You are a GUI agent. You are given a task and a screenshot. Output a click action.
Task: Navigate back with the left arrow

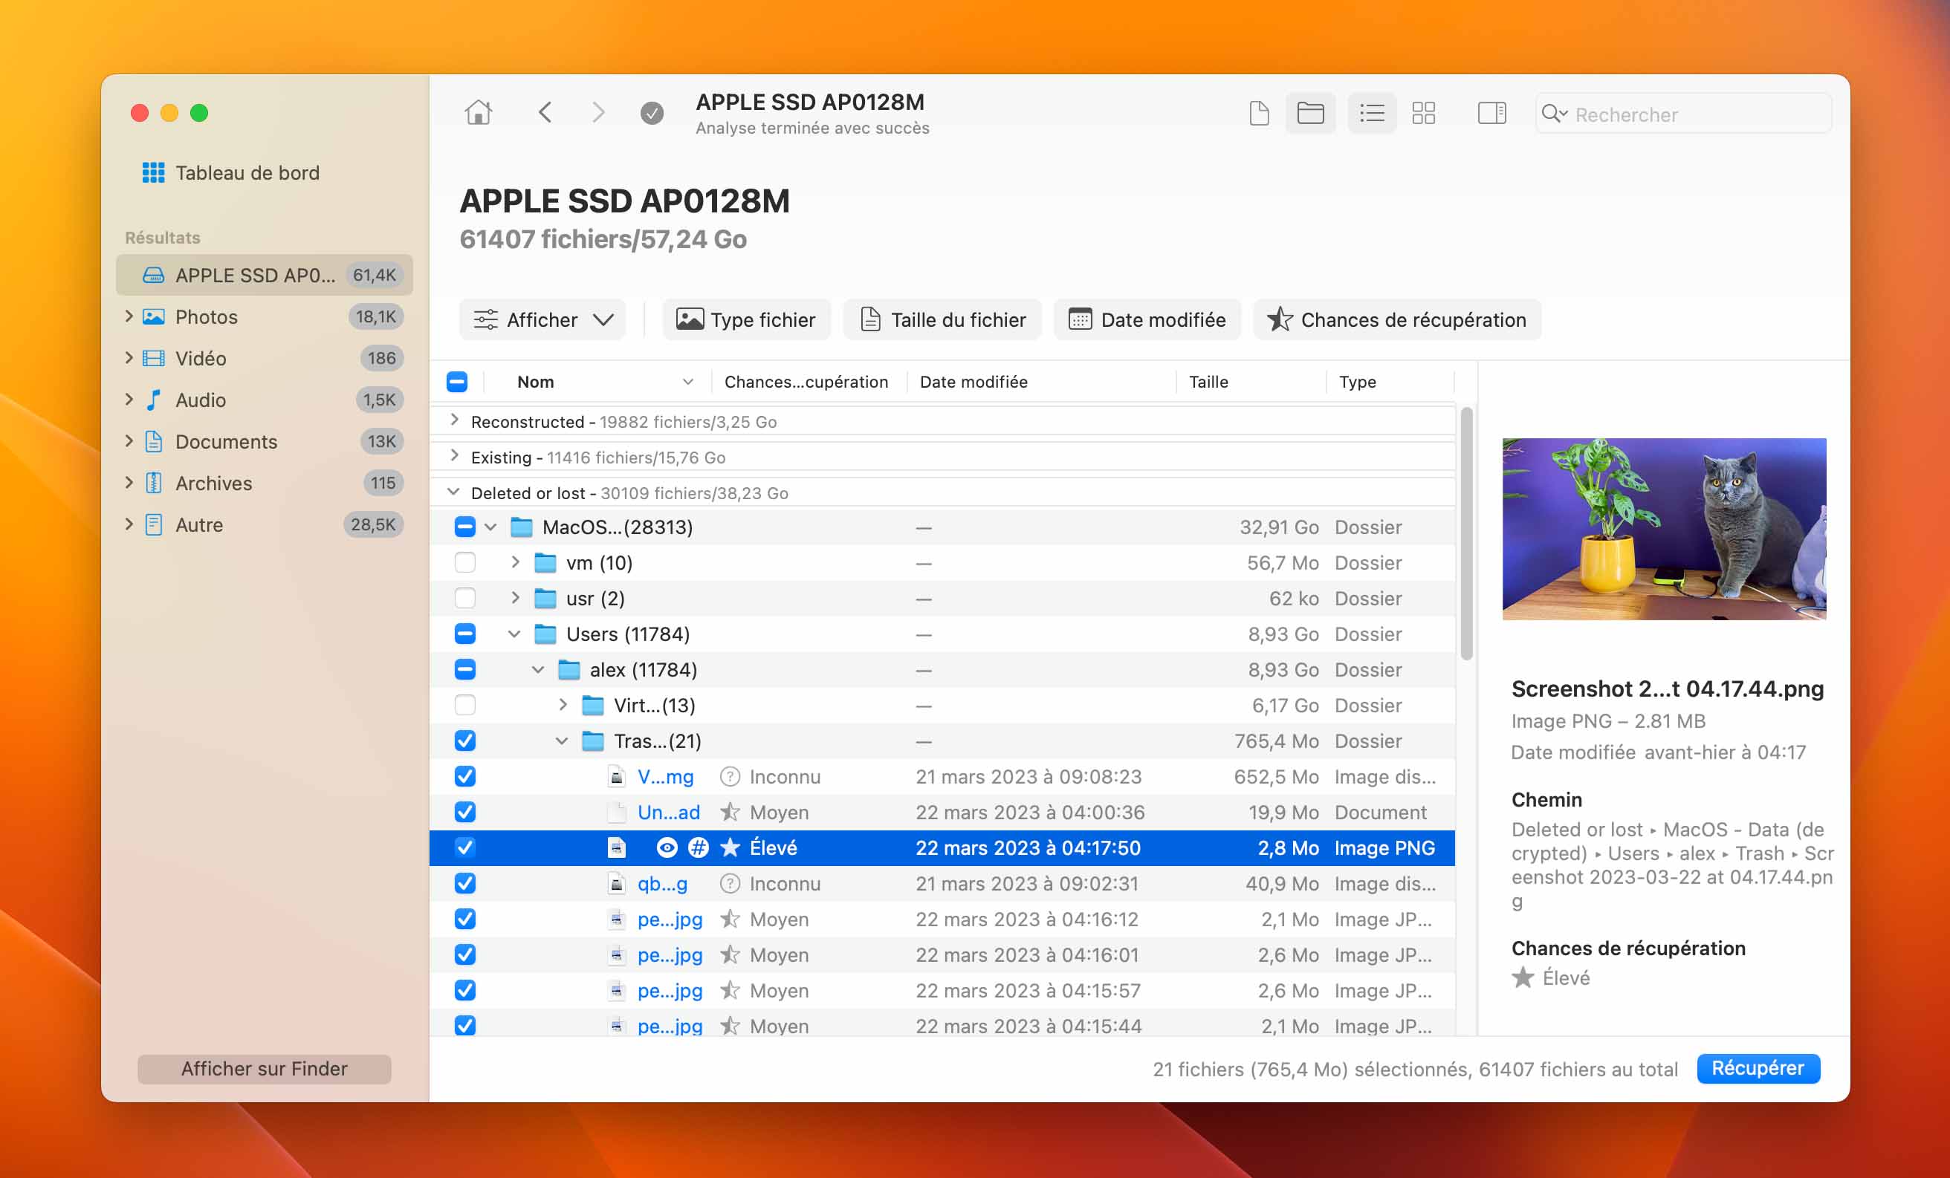click(545, 112)
